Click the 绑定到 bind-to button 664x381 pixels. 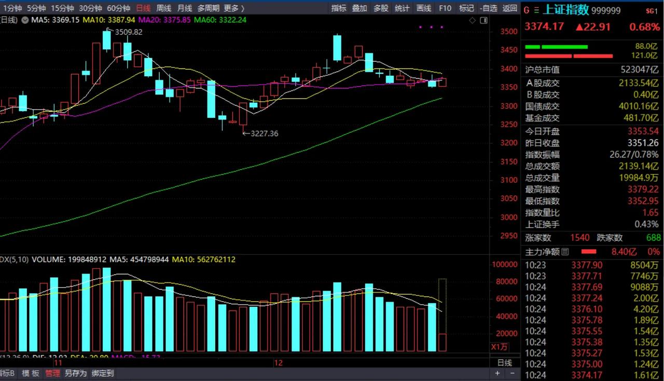[x=102, y=373]
